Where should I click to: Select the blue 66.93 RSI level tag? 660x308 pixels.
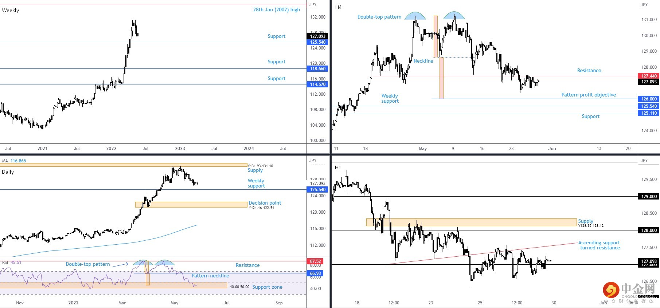coord(315,273)
